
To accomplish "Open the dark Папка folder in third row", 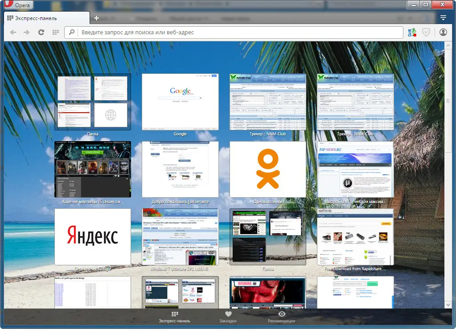I will 268,237.
